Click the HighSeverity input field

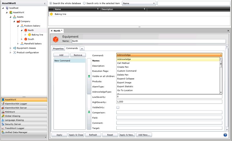point(169,102)
